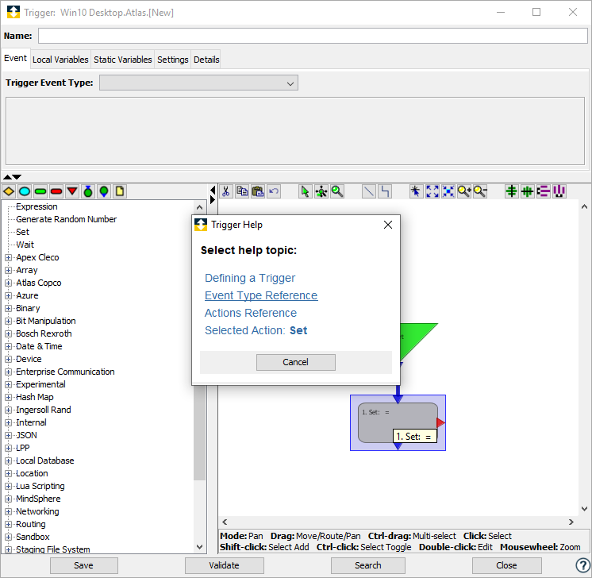Screen dimensions: 592x578
Task: Click the Save button
Action: pyautogui.click(x=84, y=565)
